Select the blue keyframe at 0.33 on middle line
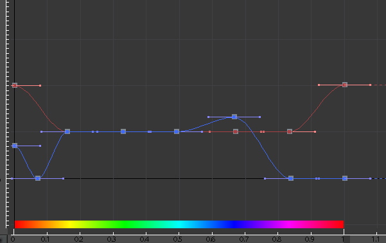Image resolution: width=386 pixels, height=243 pixels. [x=123, y=131]
